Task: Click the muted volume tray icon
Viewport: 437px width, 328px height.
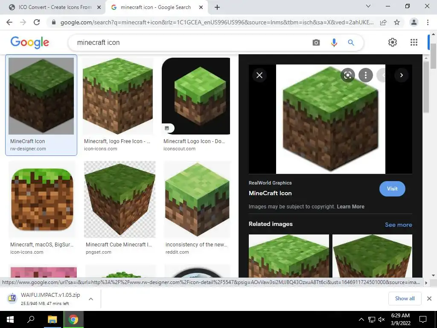Action: (x=382, y=319)
